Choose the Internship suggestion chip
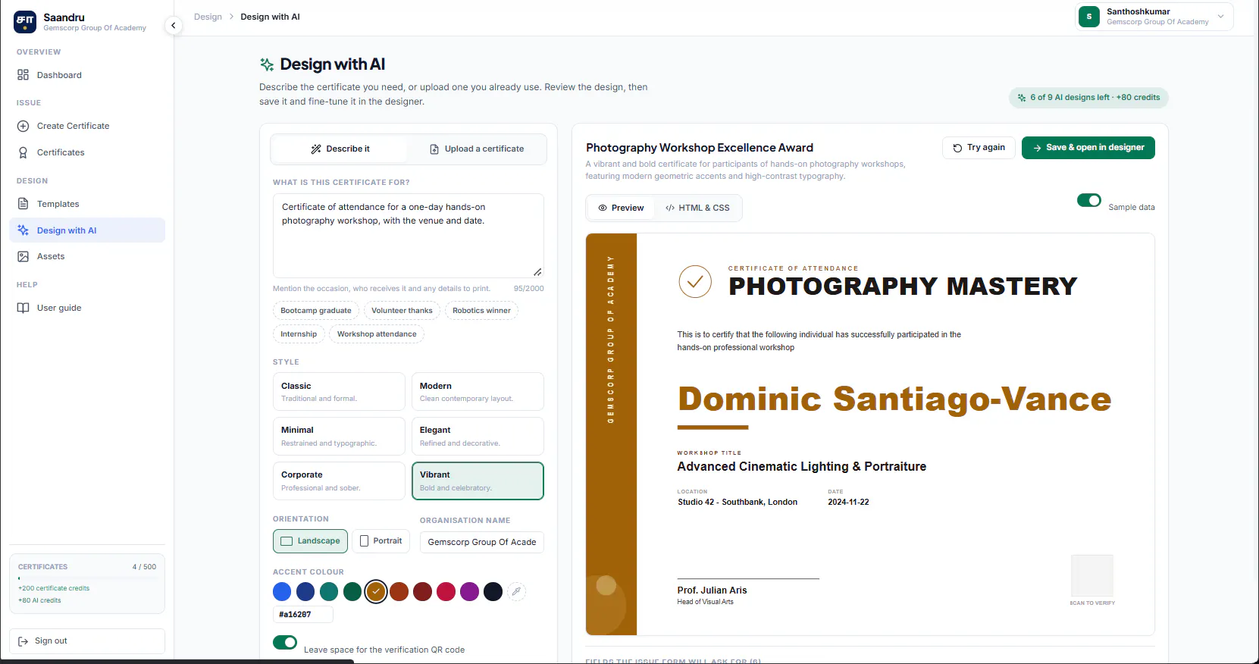The image size is (1259, 664). [x=299, y=334]
